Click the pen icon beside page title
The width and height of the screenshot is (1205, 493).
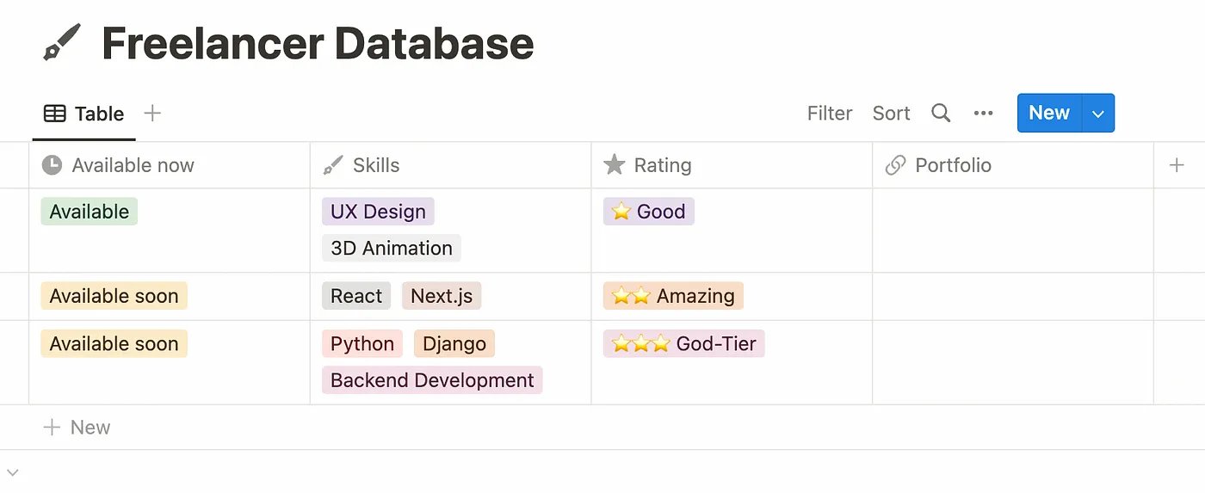(62, 43)
